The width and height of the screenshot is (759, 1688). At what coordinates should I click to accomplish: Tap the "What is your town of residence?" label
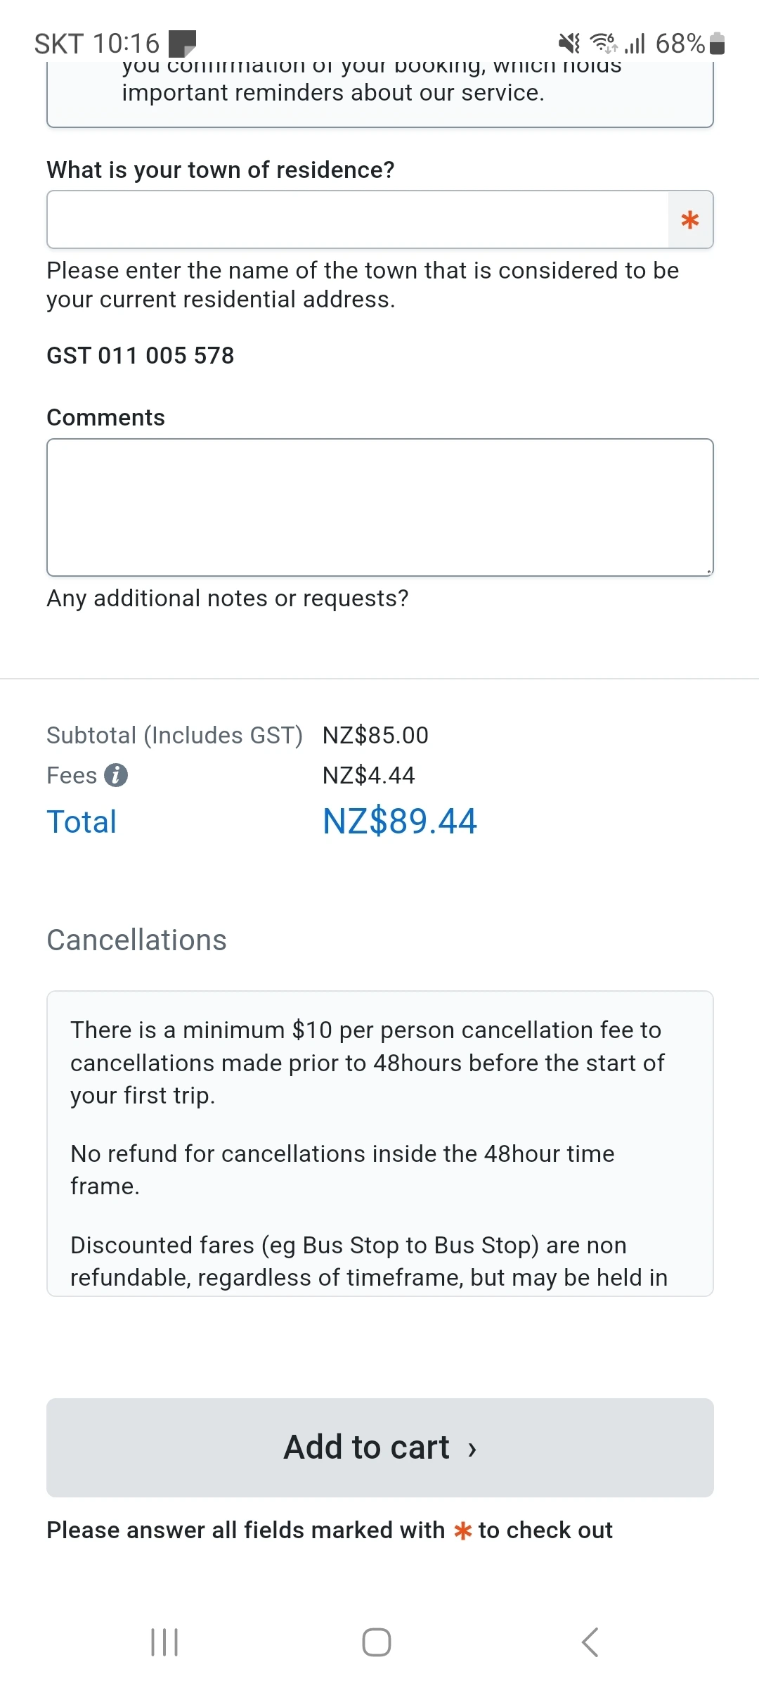point(221,170)
